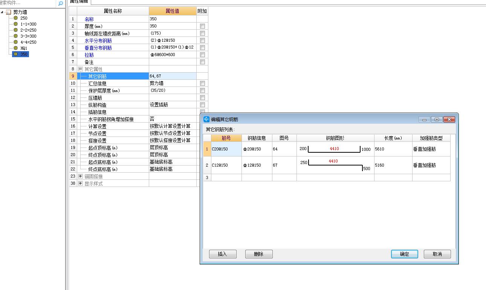486x290 pixels.
Task: Select the 250 wall component icon
Action: point(15,18)
